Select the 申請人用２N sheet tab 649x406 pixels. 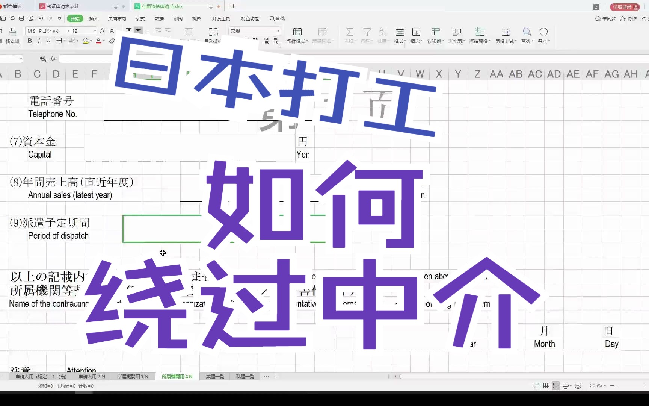(92, 376)
